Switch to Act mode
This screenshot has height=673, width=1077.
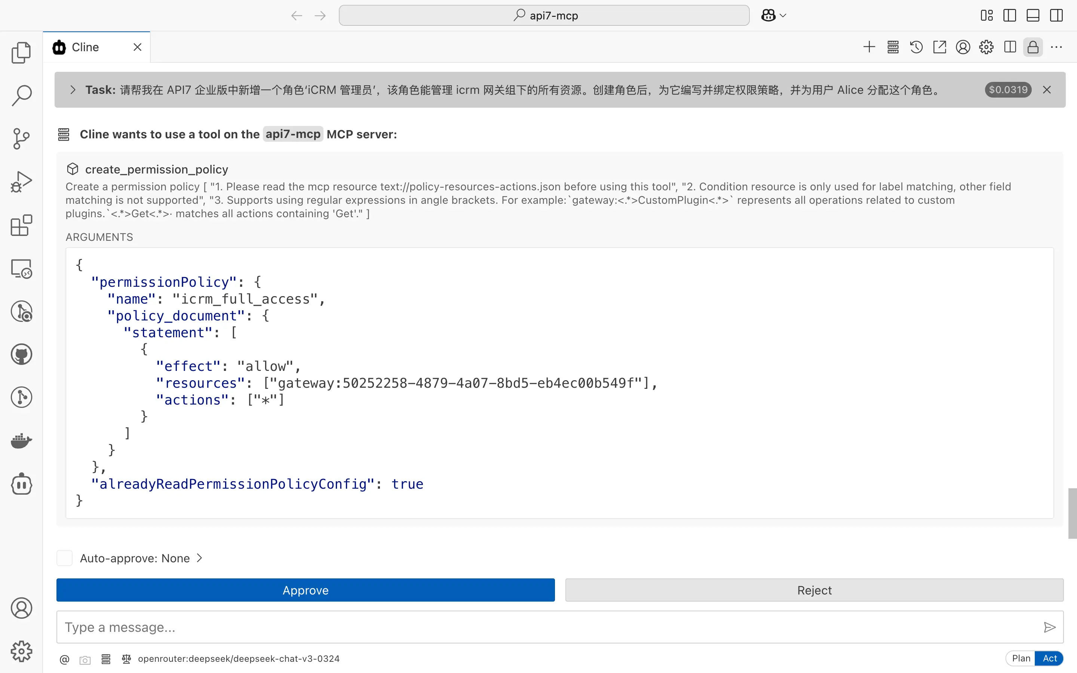click(1049, 658)
